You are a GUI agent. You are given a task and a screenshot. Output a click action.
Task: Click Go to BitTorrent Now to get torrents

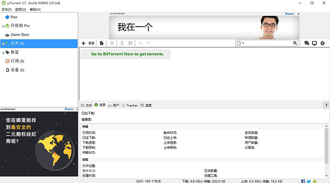[x=127, y=54]
